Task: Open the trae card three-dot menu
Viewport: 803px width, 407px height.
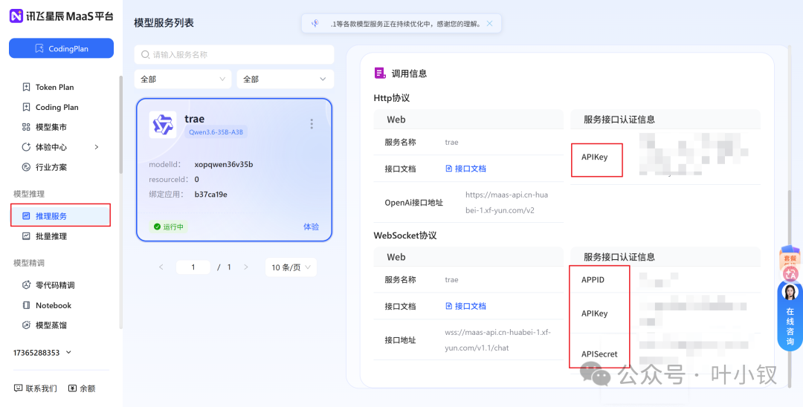Action: pos(312,124)
